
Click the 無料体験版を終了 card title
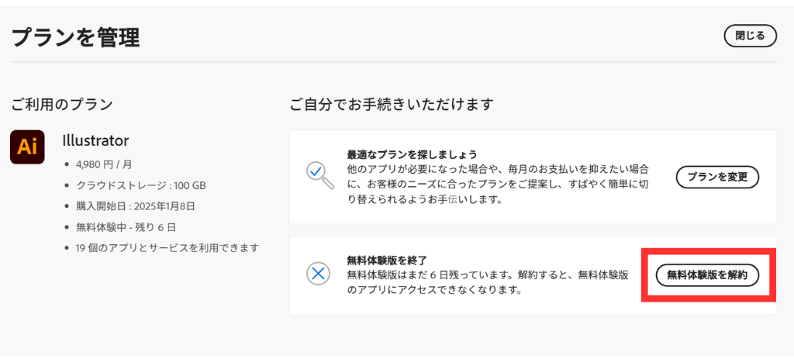[x=386, y=261]
